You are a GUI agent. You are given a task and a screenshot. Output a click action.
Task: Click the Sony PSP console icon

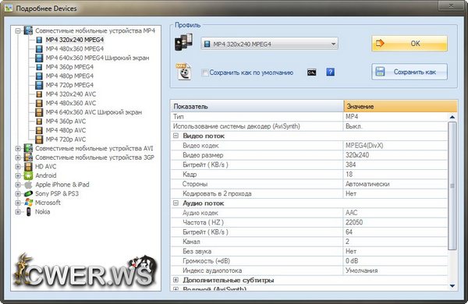point(28,193)
